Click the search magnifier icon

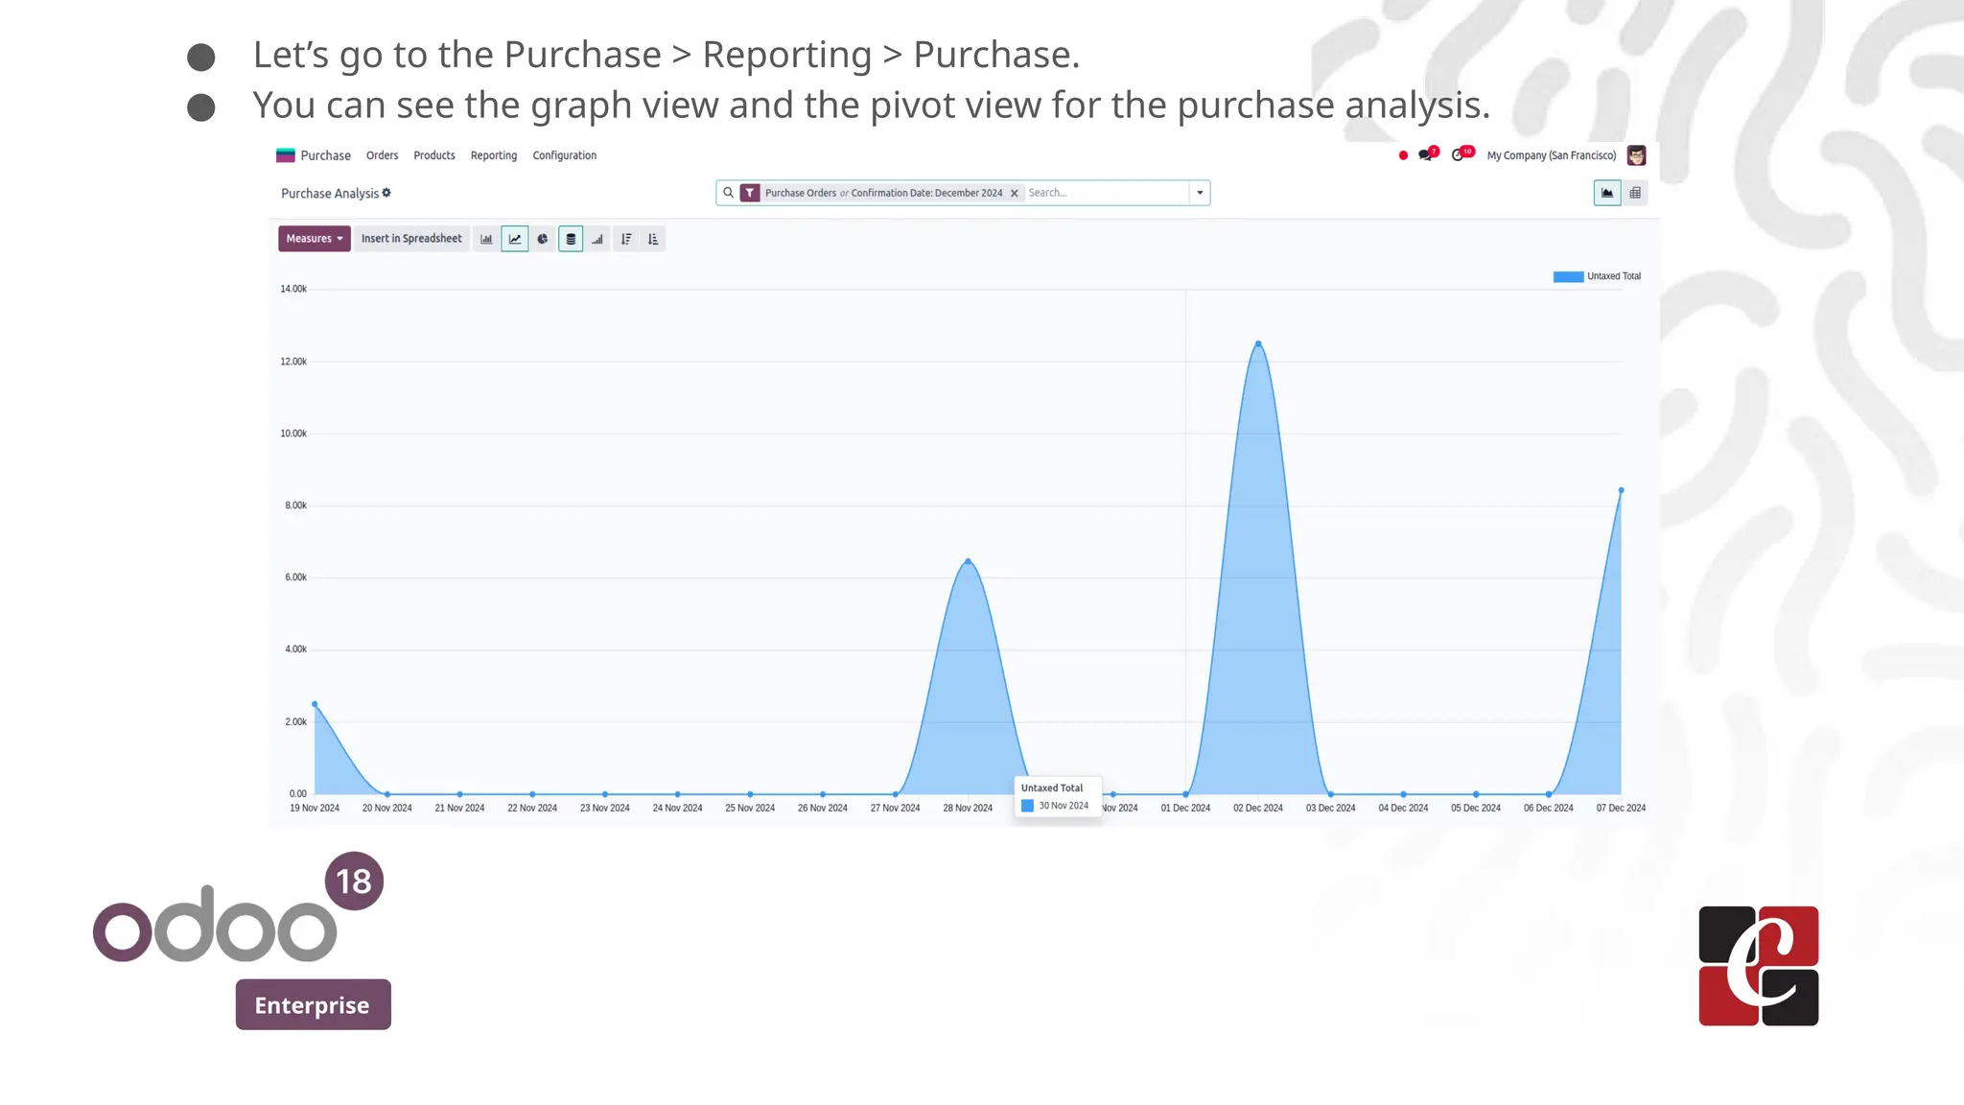coord(728,193)
